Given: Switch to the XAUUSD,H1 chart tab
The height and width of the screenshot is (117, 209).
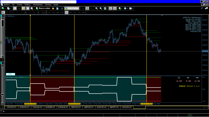Looking at the screenshot, I should (127, 107).
